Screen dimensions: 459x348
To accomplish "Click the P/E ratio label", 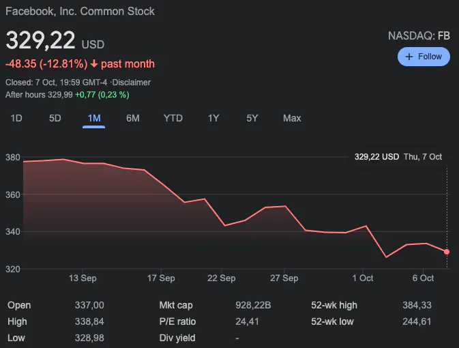I will pos(177,321).
